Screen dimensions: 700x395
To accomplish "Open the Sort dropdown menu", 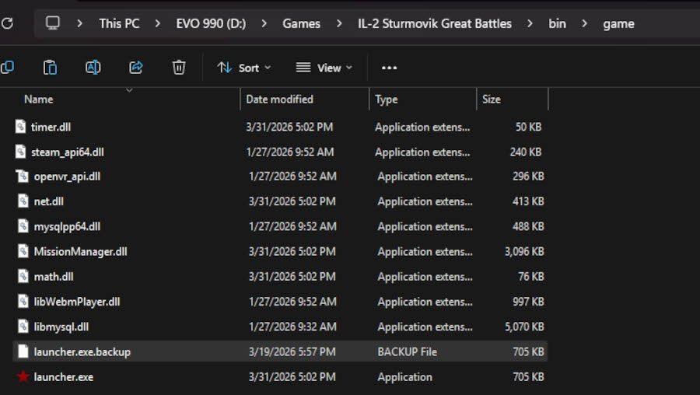I will [243, 68].
